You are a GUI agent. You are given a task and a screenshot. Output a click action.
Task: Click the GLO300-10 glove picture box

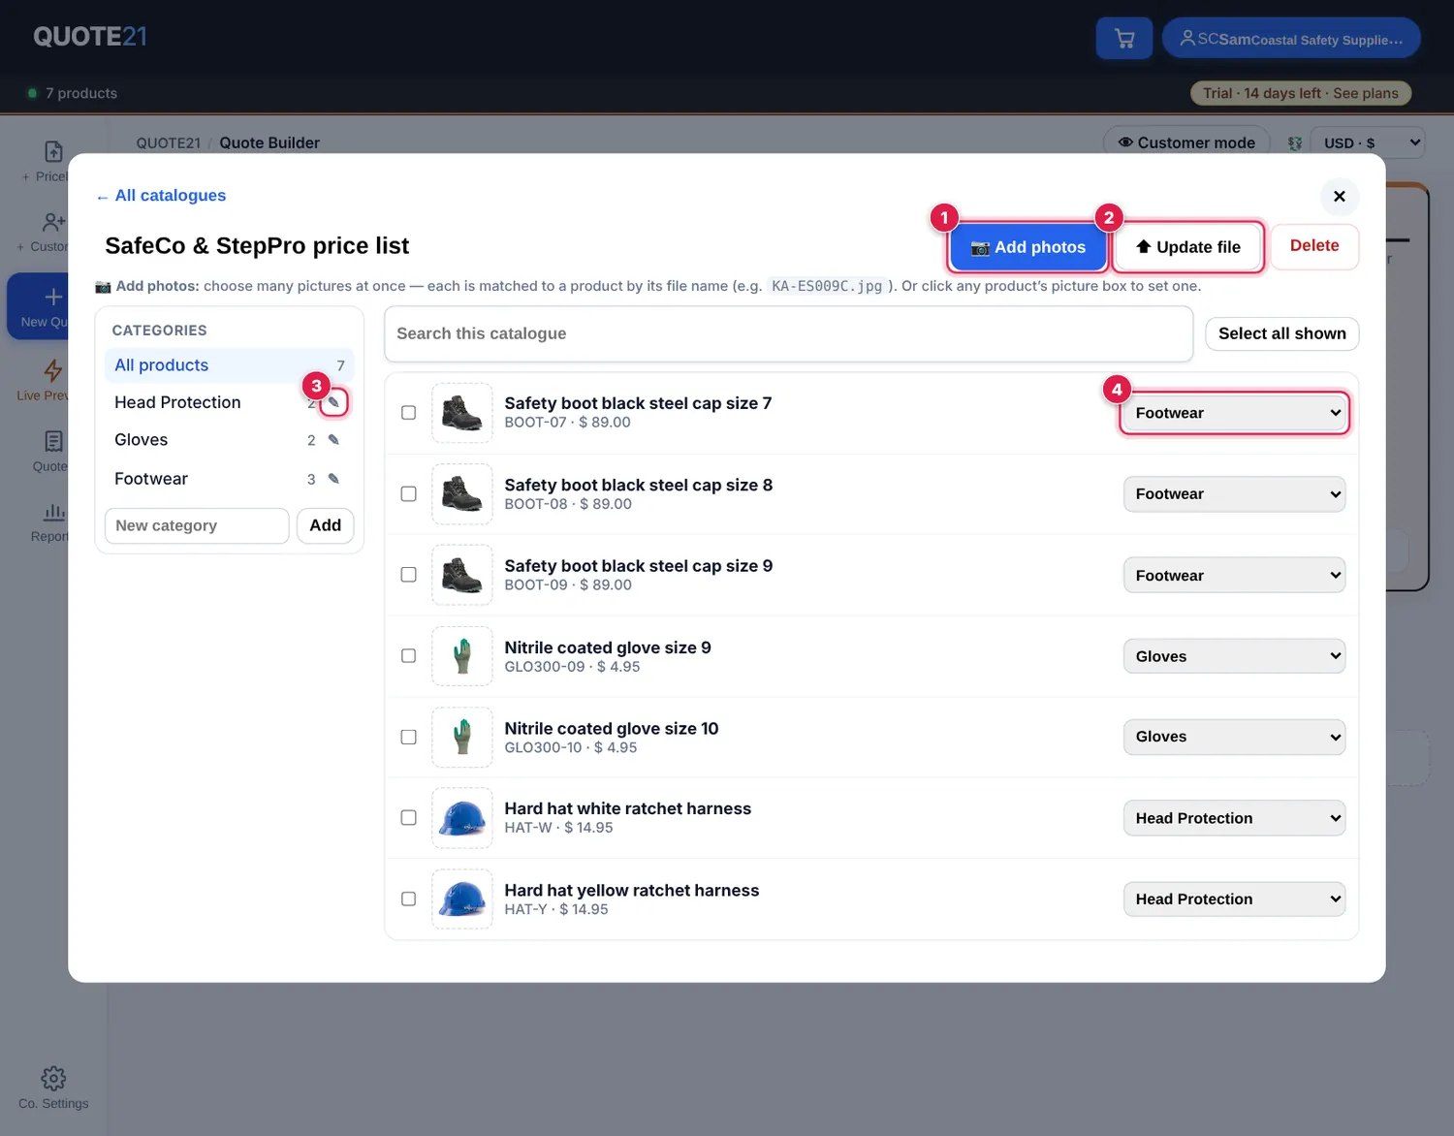[462, 737]
